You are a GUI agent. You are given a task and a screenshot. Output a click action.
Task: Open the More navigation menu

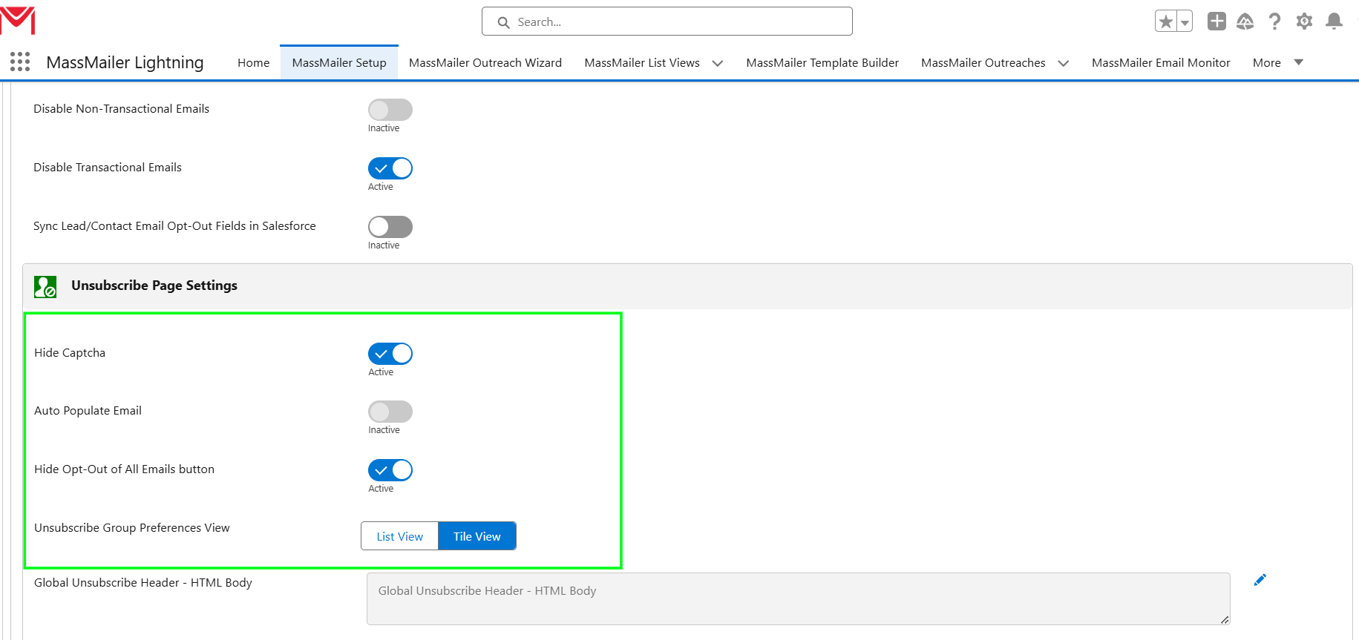click(1267, 62)
